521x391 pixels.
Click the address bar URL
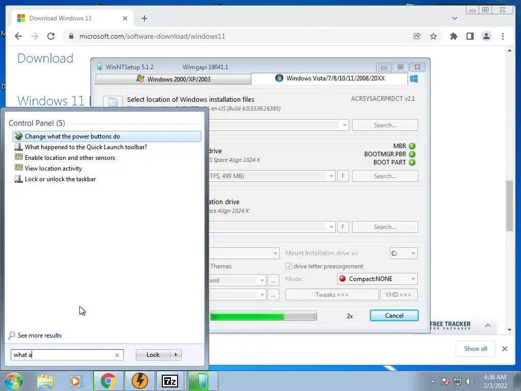coord(152,36)
